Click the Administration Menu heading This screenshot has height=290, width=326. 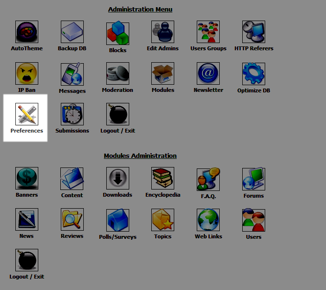tap(140, 10)
